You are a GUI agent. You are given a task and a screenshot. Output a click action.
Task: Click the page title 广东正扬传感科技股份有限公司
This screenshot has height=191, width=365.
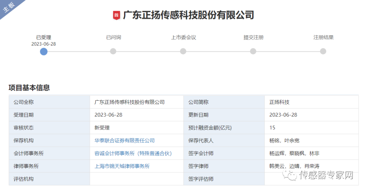pyautogui.click(x=189, y=15)
